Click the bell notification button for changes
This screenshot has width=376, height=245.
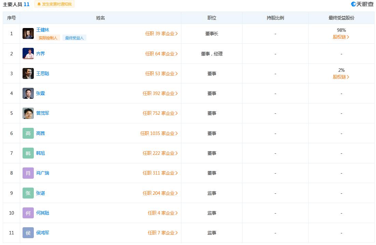click(x=54, y=4)
